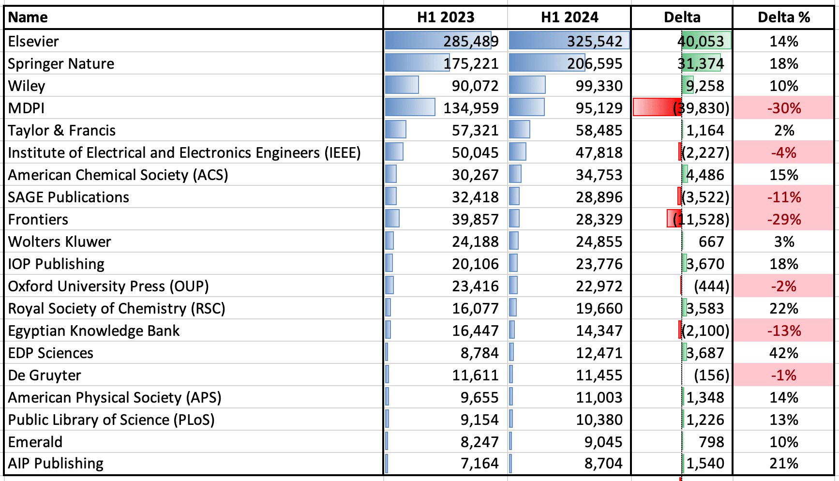The width and height of the screenshot is (839, 481).
Task: Select the 175,221 Springer Nature value
Action: (446, 63)
